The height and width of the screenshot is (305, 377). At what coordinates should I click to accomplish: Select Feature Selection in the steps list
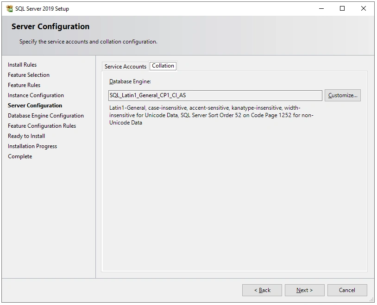pyautogui.click(x=29, y=75)
